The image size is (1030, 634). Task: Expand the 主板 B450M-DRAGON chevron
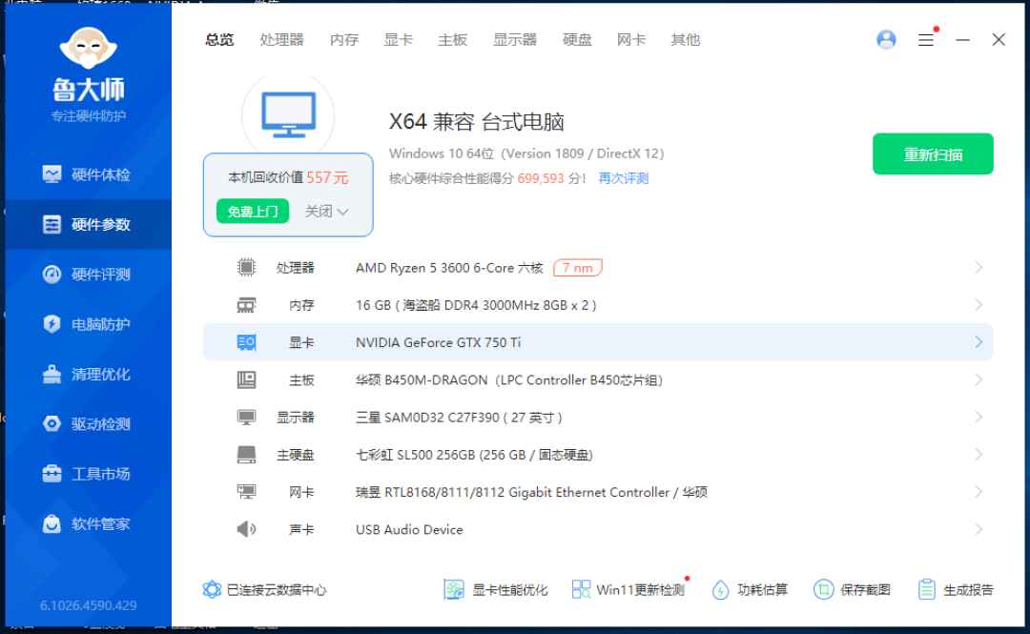tap(978, 379)
